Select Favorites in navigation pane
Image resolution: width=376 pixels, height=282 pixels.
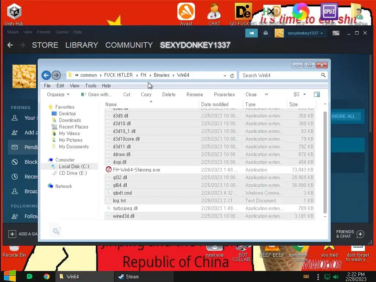(65, 107)
